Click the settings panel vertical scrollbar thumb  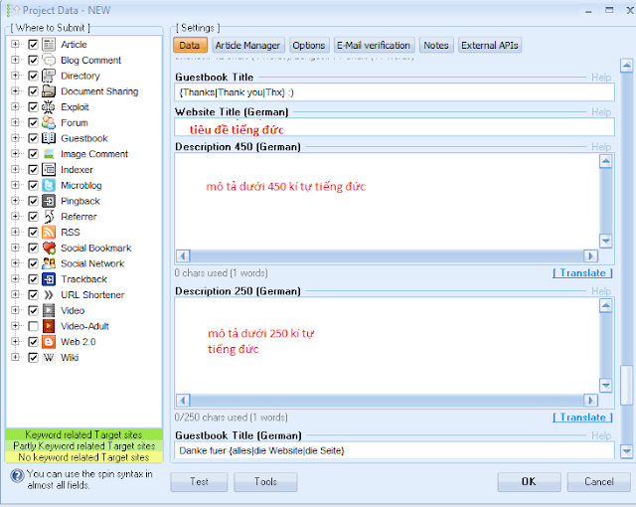[627, 385]
